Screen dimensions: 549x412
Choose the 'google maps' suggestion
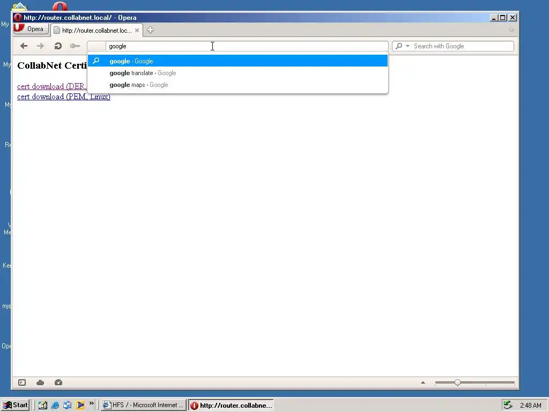[x=238, y=85]
